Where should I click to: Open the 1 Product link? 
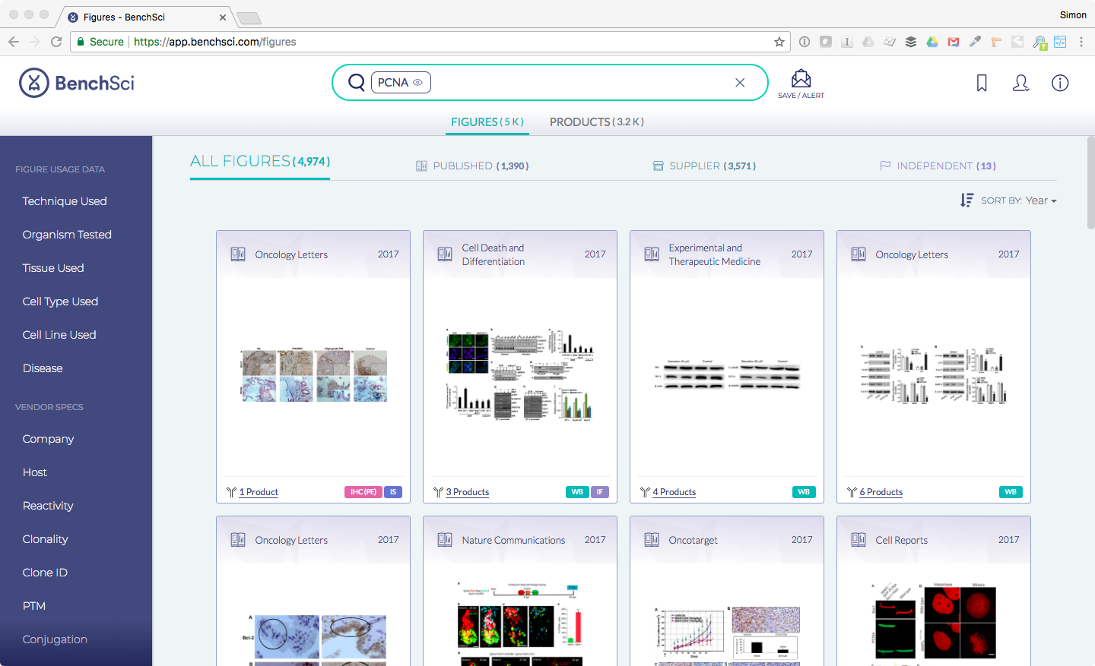[x=259, y=492]
